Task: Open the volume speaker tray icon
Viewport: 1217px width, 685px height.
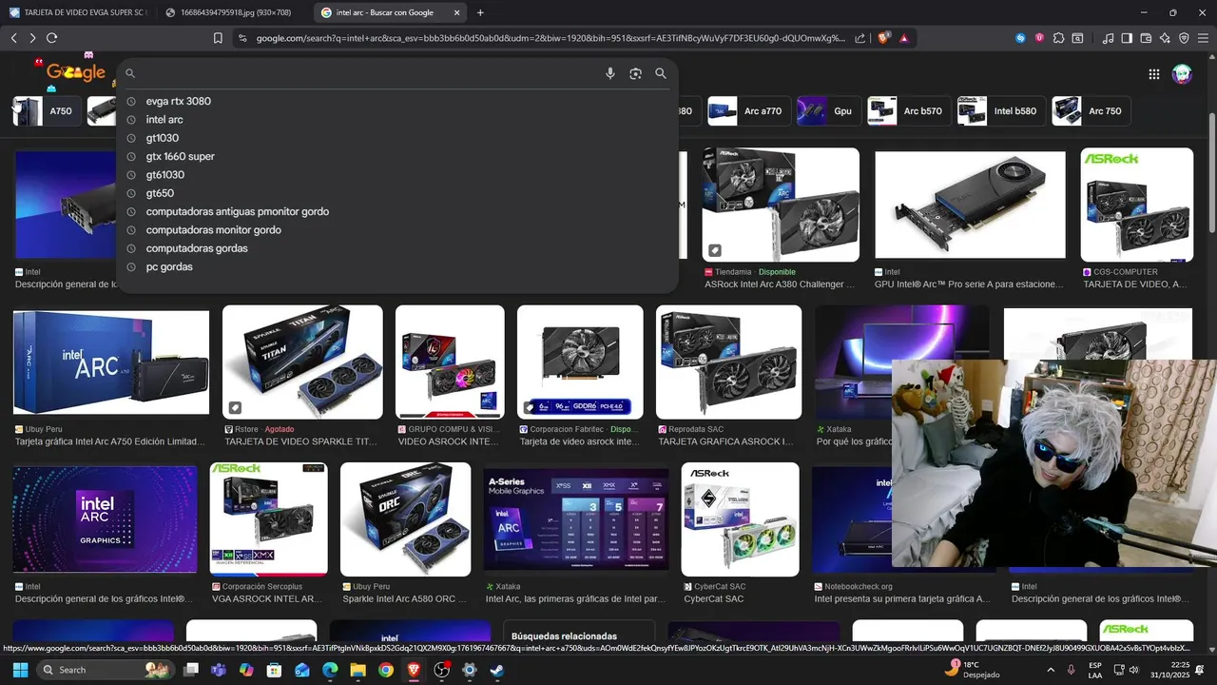Action: 1133,670
